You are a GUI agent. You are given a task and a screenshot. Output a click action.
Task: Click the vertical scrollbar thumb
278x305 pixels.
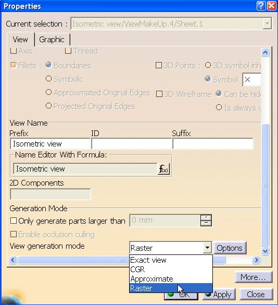(x=265, y=185)
